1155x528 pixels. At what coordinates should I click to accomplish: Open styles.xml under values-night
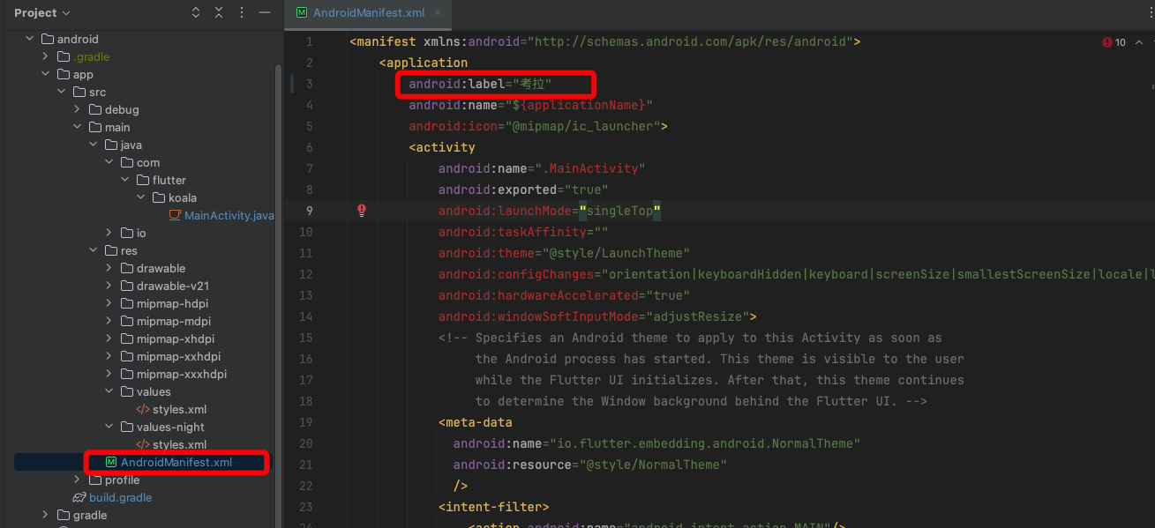click(x=179, y=444)
